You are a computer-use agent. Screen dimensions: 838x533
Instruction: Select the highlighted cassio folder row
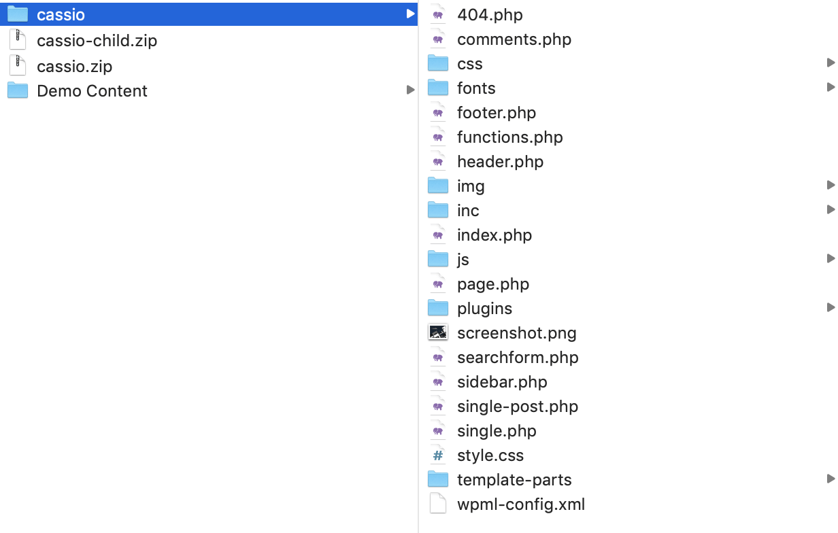click(204, 14)
